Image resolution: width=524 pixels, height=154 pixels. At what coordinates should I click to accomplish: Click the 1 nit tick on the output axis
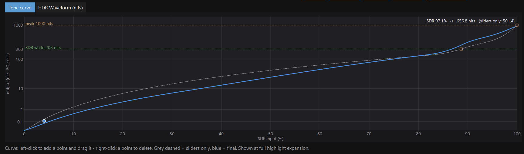click(22, 110)
